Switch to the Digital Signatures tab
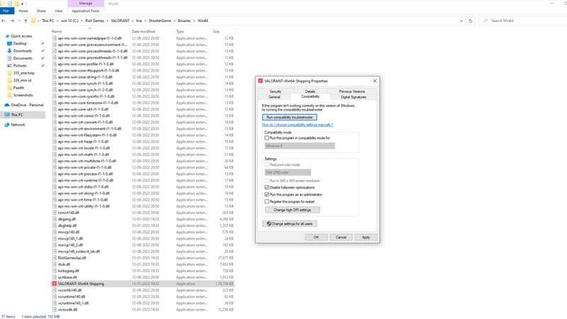Screen dimensions: 567x319 (x=353, y=97)
